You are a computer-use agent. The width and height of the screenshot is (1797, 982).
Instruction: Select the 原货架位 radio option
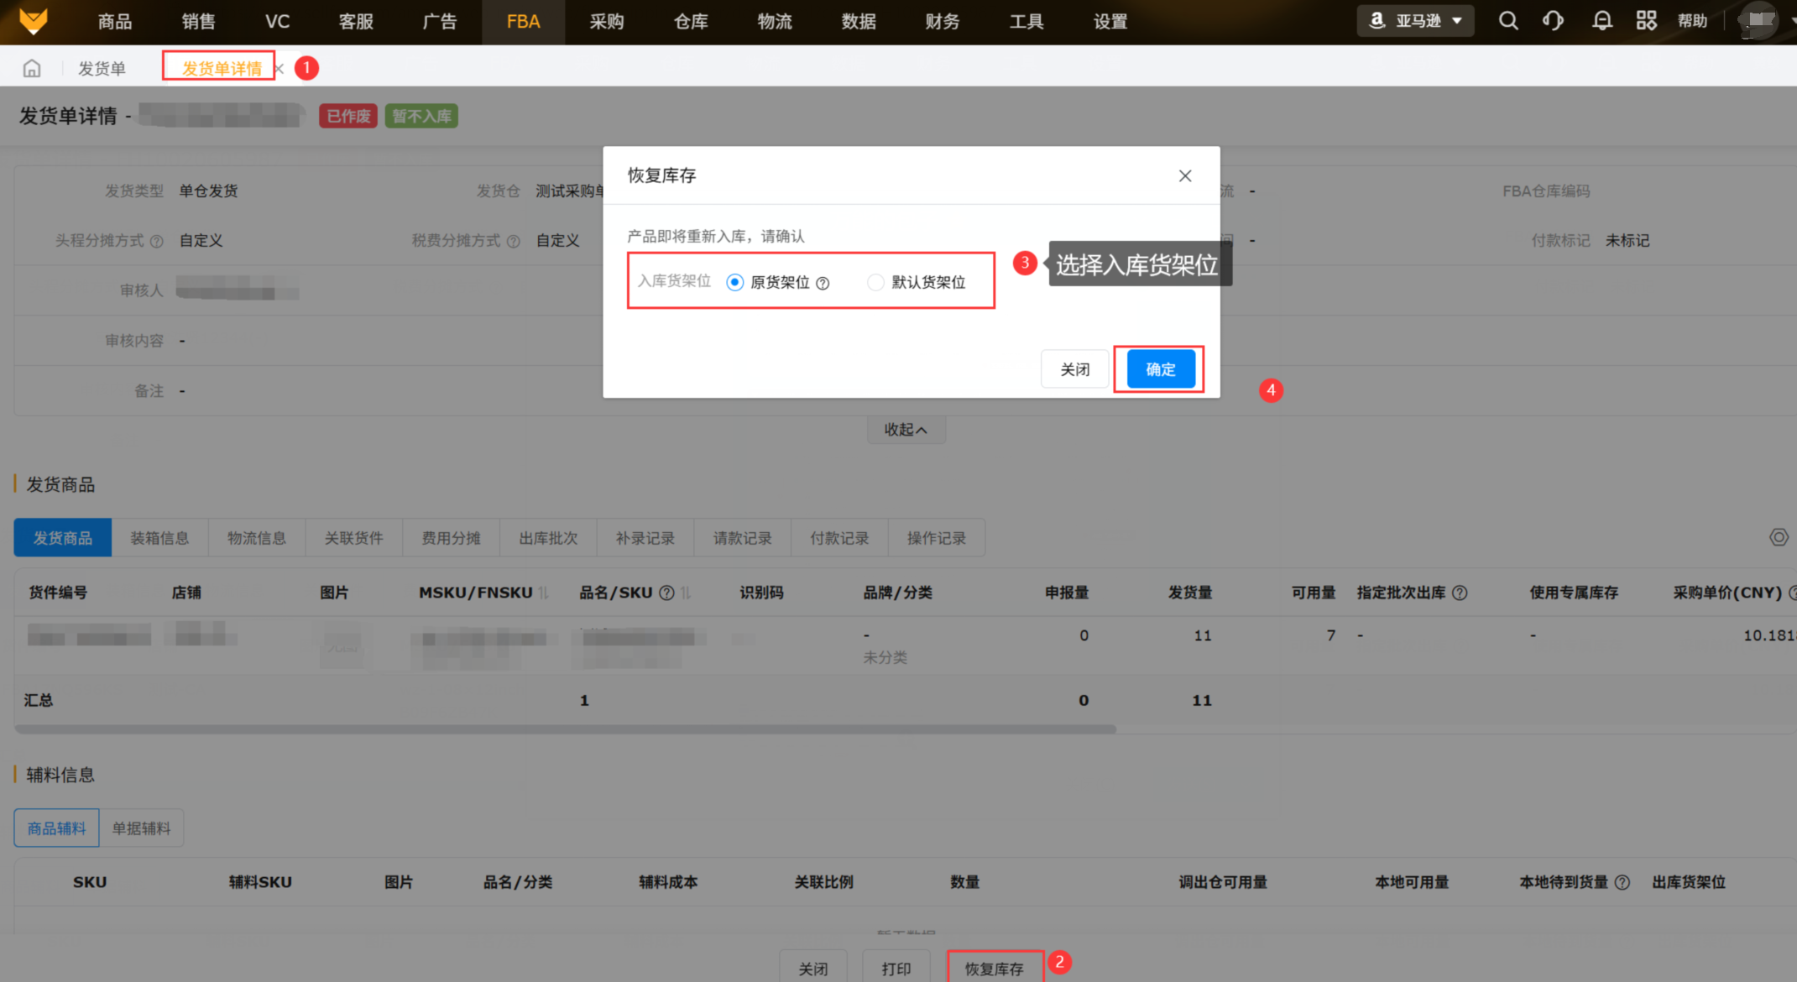[x=735, y=282]
